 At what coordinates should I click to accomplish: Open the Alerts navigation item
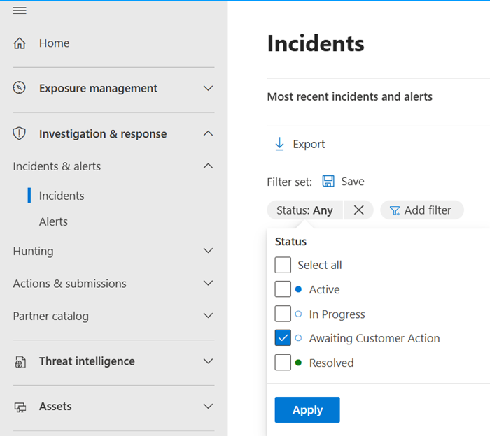(x=53, y=221)
